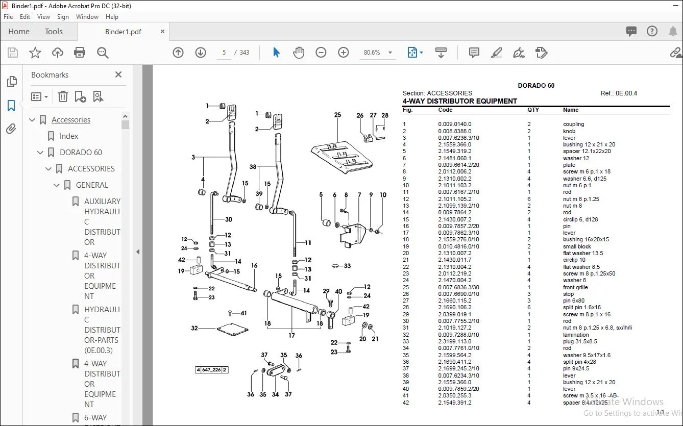This screenshot has width=683, height=426.
Task: Click the find bookmark icon
Action: [98, 96]
